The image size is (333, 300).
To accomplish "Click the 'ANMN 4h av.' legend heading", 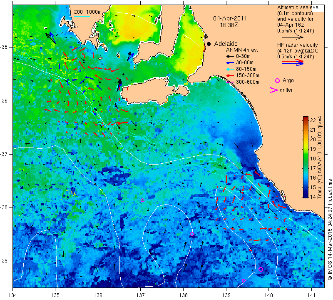I will [x=242, y=50].
